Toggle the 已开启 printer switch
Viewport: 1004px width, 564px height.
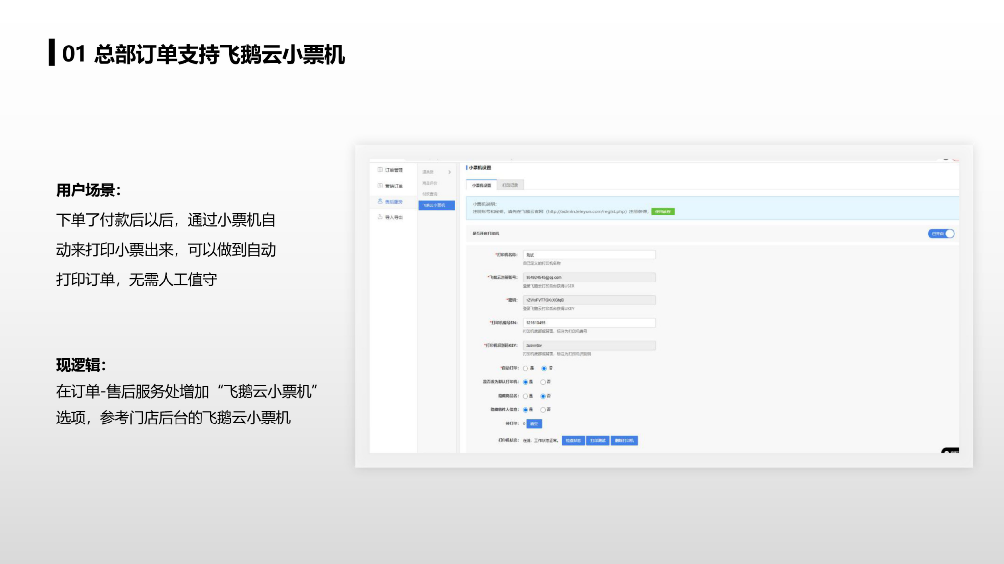coord(941,234)
